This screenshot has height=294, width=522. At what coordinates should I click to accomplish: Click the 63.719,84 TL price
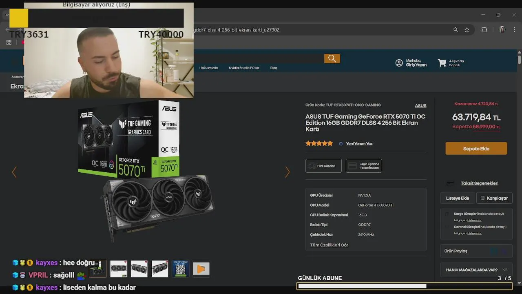[x=476, y=118]
